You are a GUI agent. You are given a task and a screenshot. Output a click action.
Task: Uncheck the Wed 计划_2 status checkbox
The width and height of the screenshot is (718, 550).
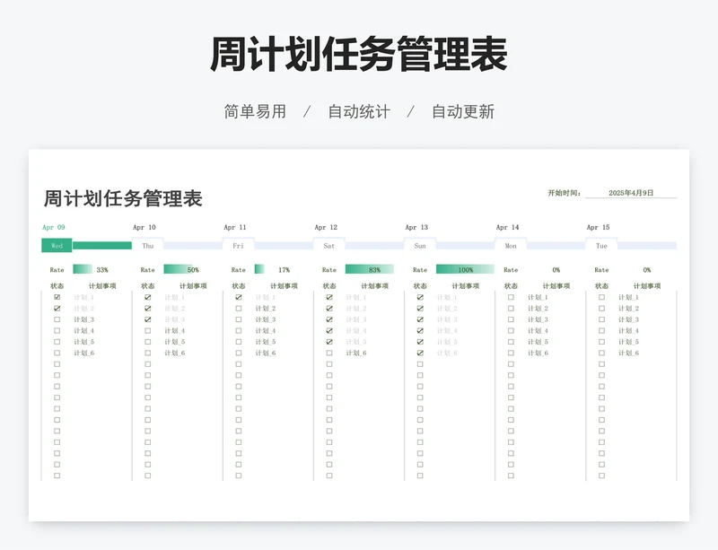click(57, 309)
